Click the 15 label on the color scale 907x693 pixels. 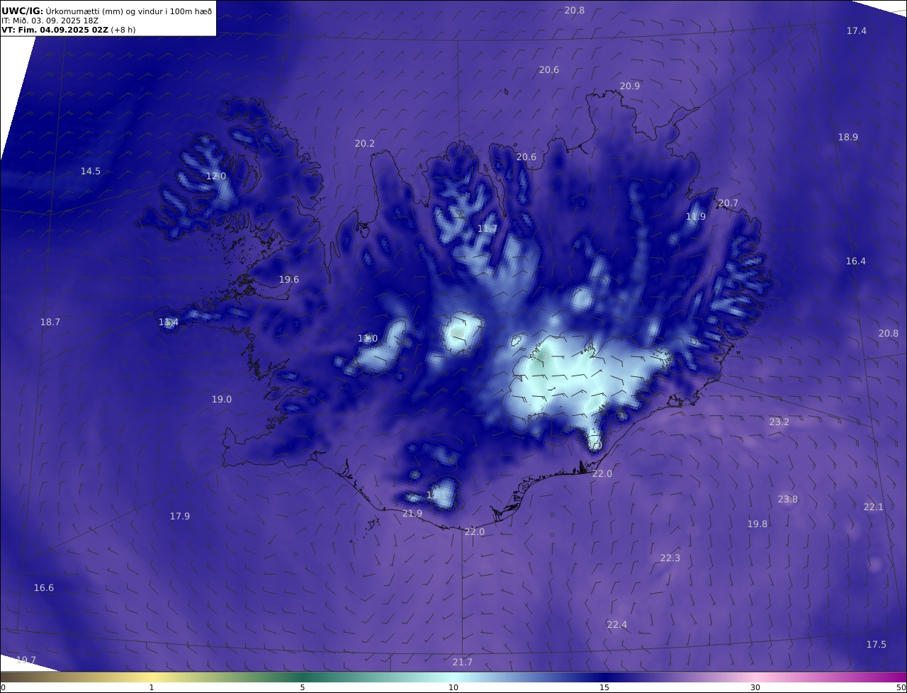pyautogui.click(x=604, y=687)
